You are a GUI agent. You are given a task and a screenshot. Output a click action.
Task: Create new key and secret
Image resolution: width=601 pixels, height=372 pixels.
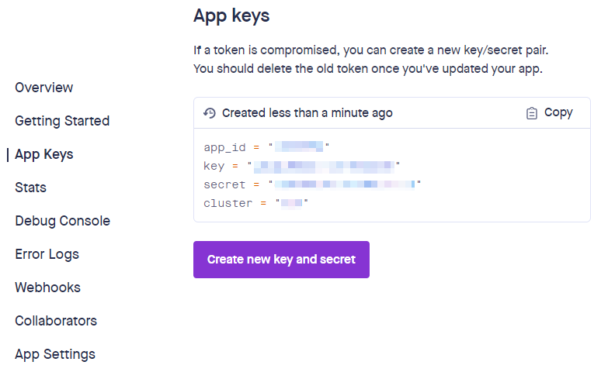(281, 260)
